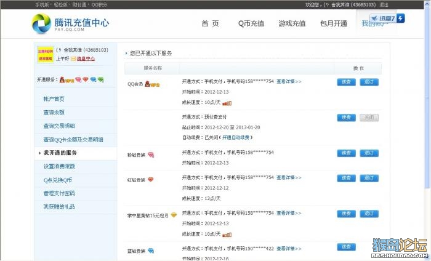
Task: Click the pink diamond icon beside 粉钻贵族
Action: tap(151, 155)
